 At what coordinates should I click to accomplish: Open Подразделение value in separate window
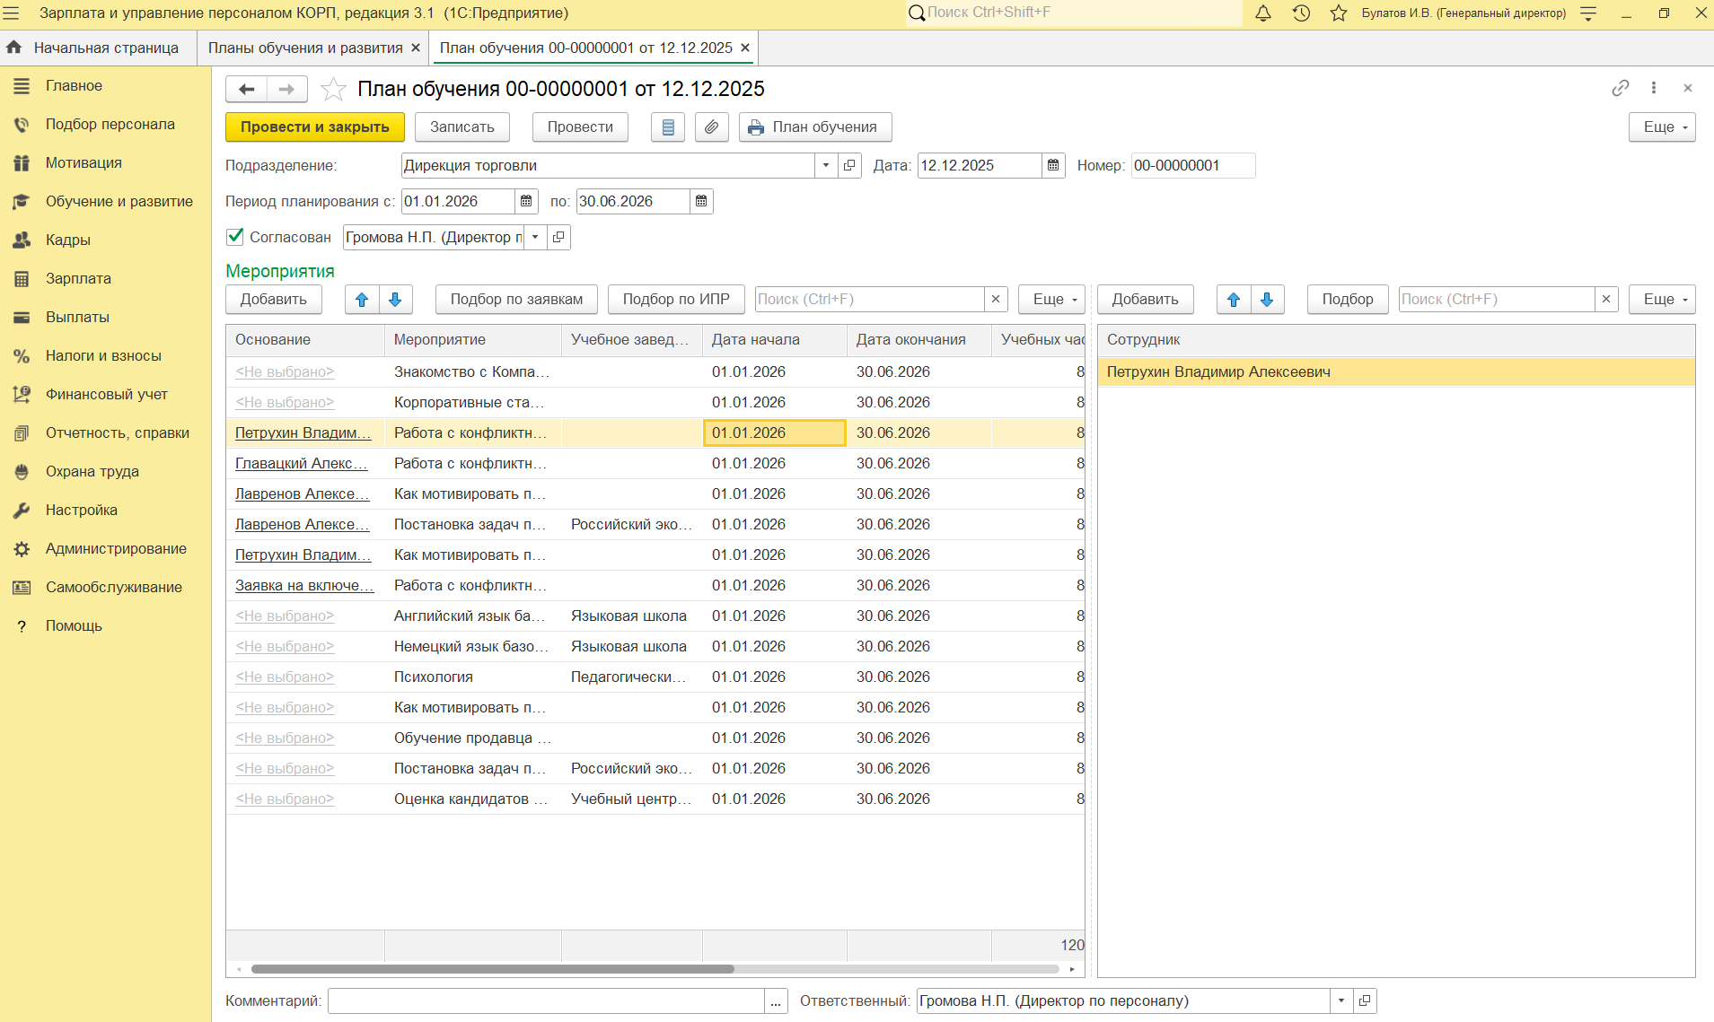pos(849,165)
